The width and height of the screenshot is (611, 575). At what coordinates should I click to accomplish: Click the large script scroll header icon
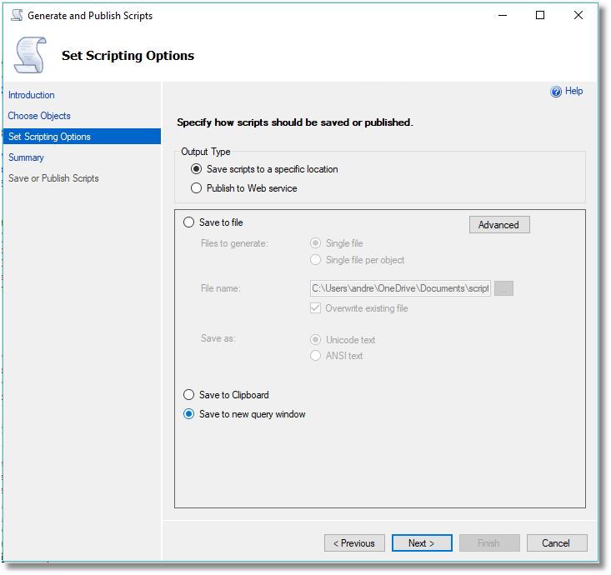30,55
